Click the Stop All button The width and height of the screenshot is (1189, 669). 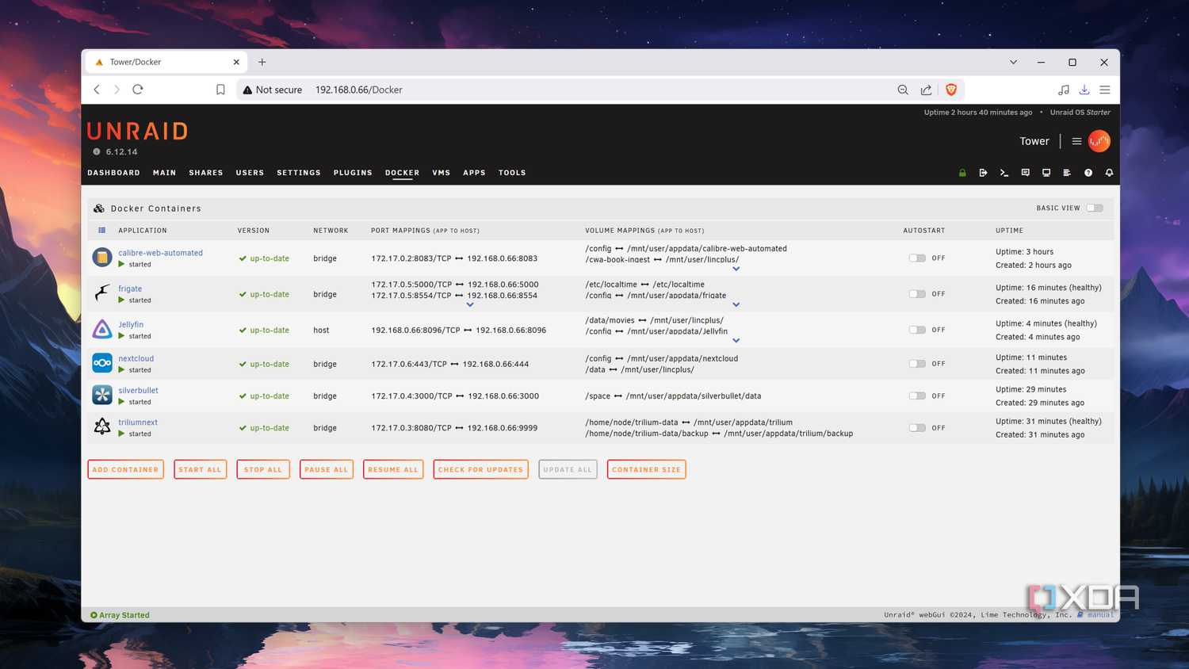click(x=263, y=469)
